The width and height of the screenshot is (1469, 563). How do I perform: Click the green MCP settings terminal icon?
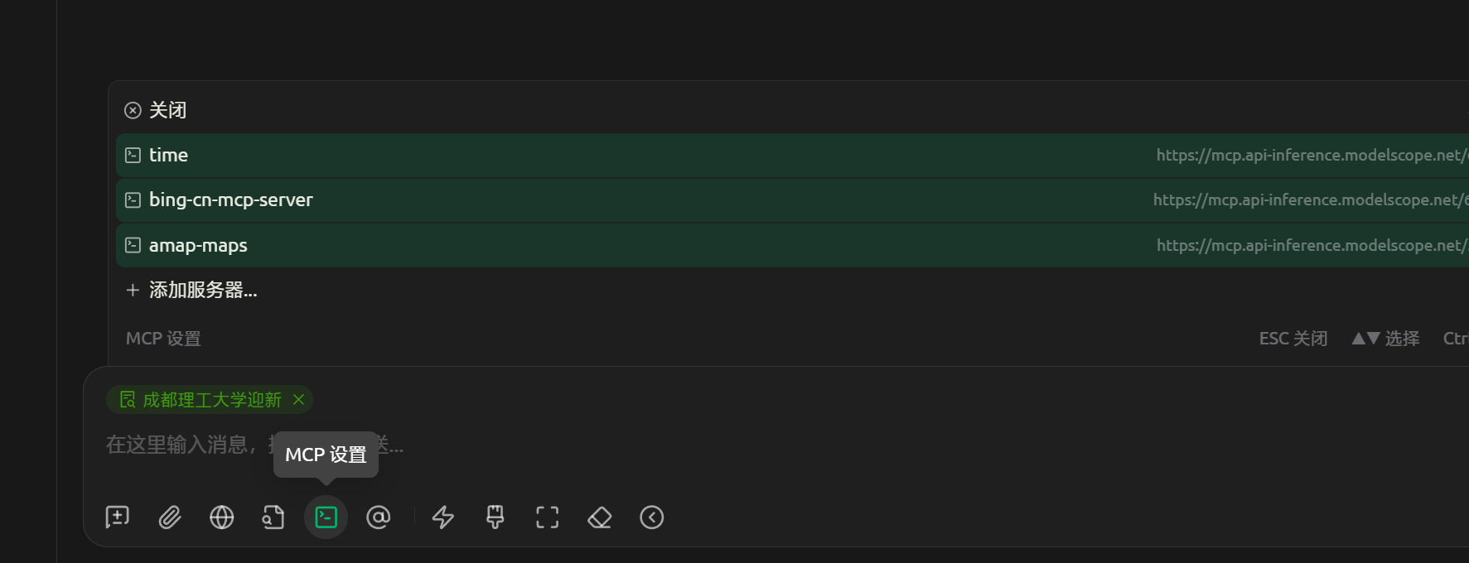click(x=326, y=517)
